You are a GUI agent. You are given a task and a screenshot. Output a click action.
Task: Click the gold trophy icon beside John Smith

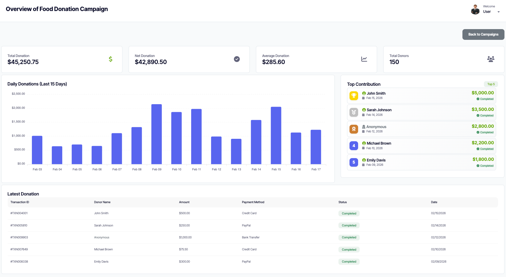(x=353, y=96)
